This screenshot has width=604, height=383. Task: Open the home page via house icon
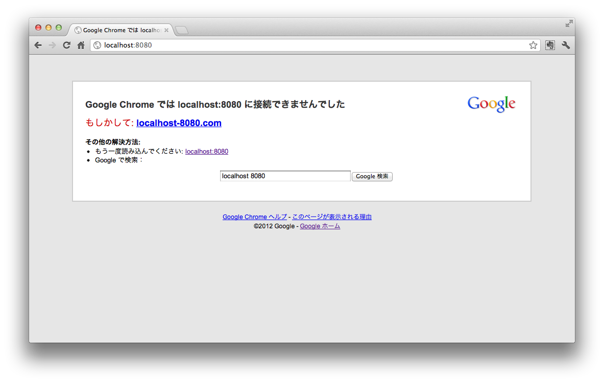point(81,45)
